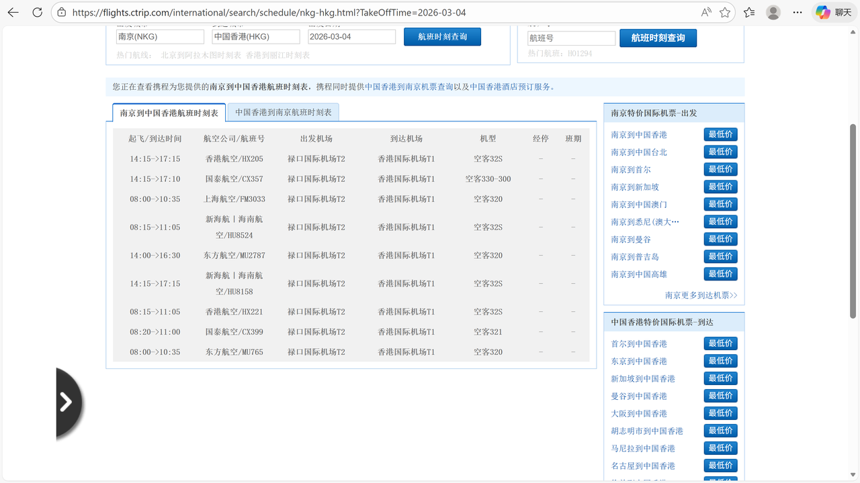Search by flight number 航班时刻查询 button
Screen dimensions: 860x483
tap(658, 38)
